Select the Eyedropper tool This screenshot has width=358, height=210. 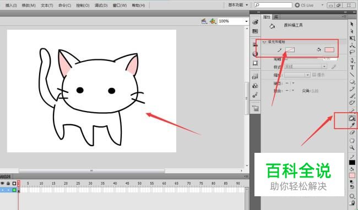pos(352,125)
